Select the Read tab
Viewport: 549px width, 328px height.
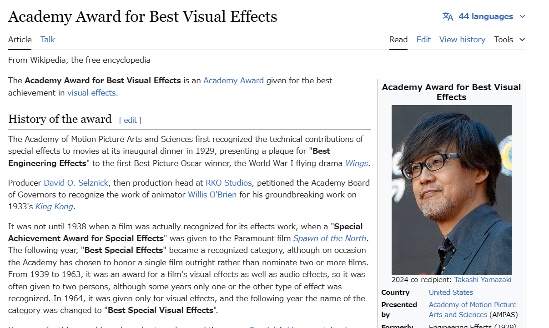[398, 40]
